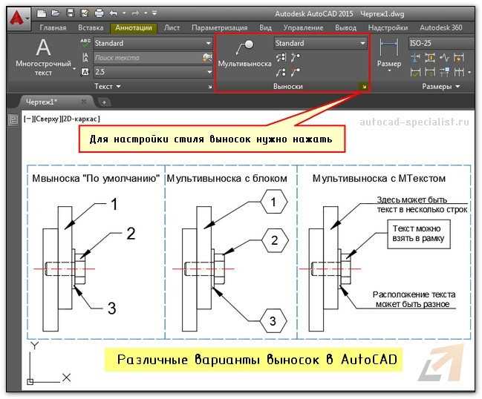This screenshot has width=482, height=399.
Task: Open the multileader style Standard dropdown
Action: pyautogui.click(x=362, y=43)
